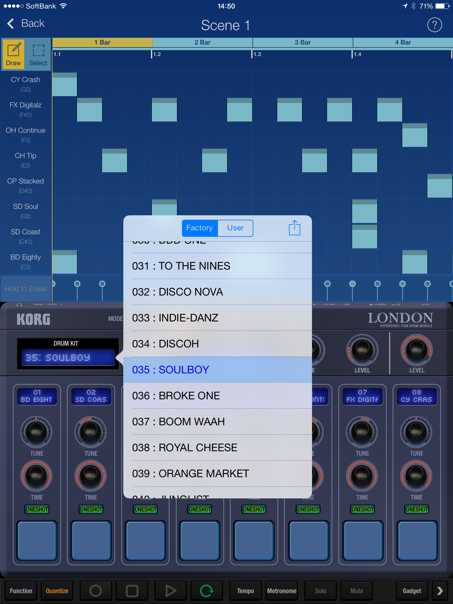
Task: Trigger drum pad 08 CY Crash
Action: click(417, 541)
